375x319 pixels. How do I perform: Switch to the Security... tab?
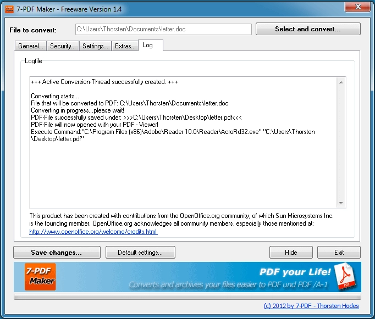(x=63, y=46)
